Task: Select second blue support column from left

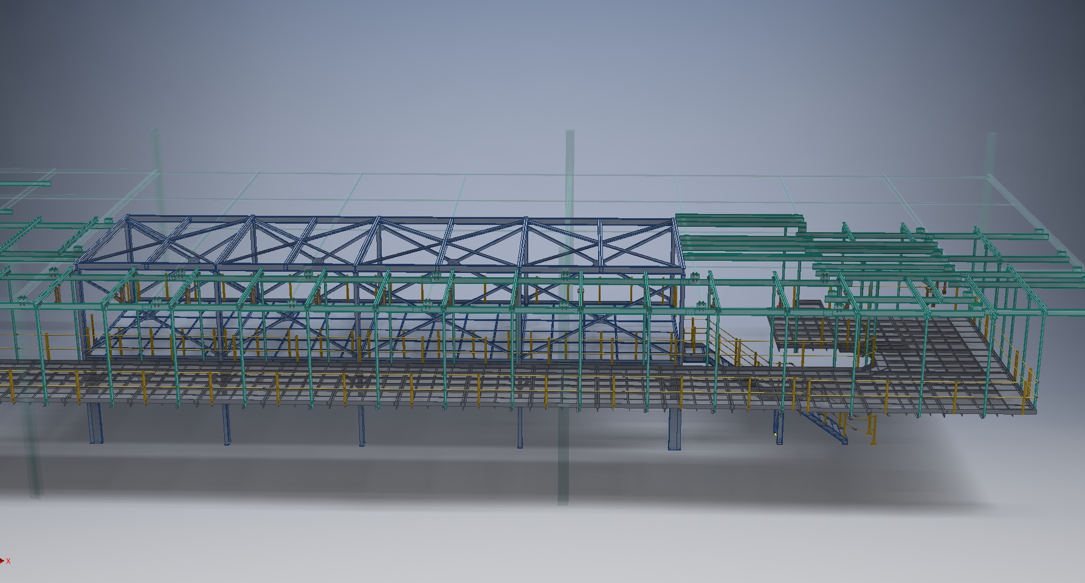Action: [226, 426]
